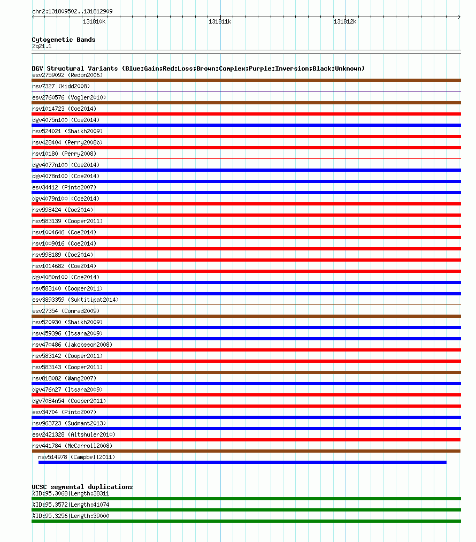The width and height of the screenshot is (476, 542).
Task: Click the cytogenetic band line below 2q21.1
Action: (247, 52)
